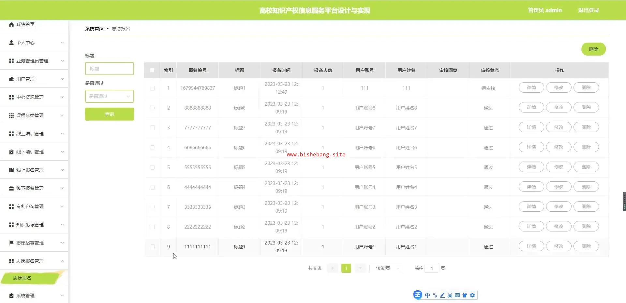Click the 用户账号5 cell
This screenshot has height=303, width=626.
tap(365, 167)
